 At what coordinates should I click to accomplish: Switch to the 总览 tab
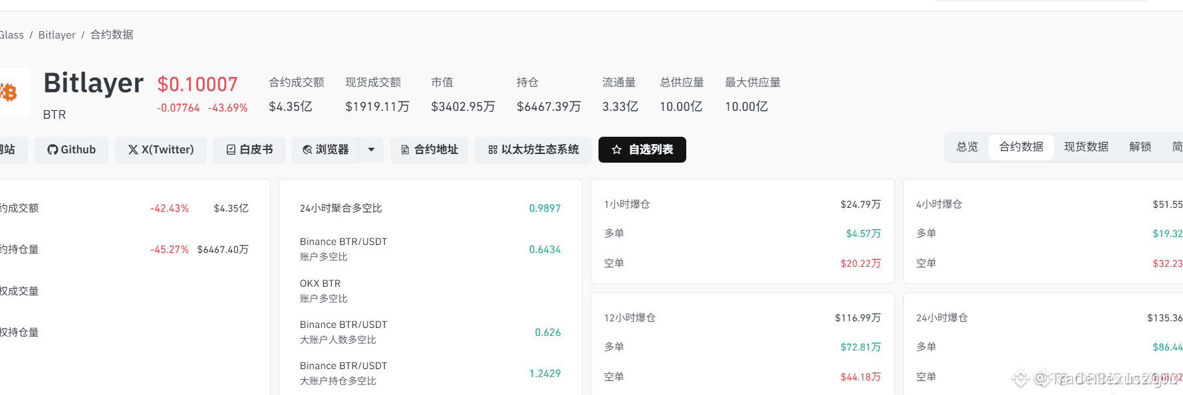(x=967, y=147)
